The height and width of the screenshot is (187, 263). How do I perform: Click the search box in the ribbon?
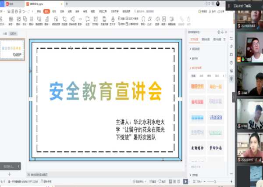144,11
